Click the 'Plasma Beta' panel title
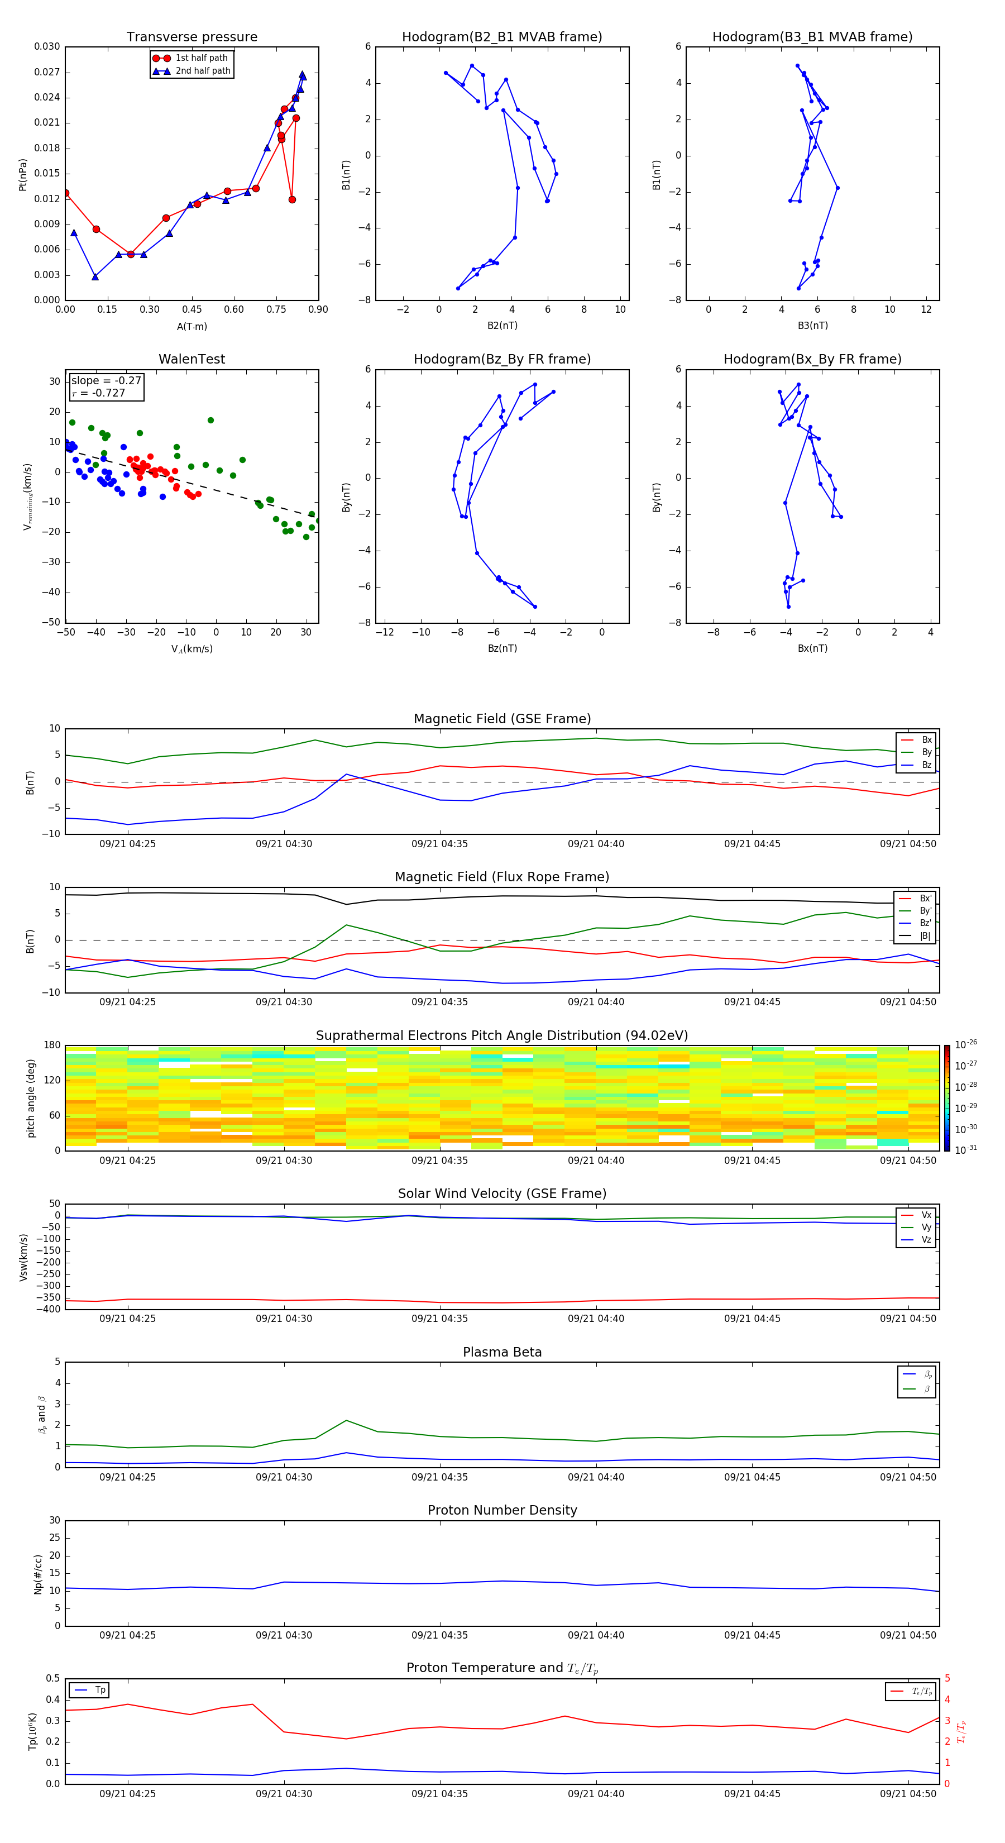The height and width of the screenshot is (1843, 1005). pos(502,1352)
